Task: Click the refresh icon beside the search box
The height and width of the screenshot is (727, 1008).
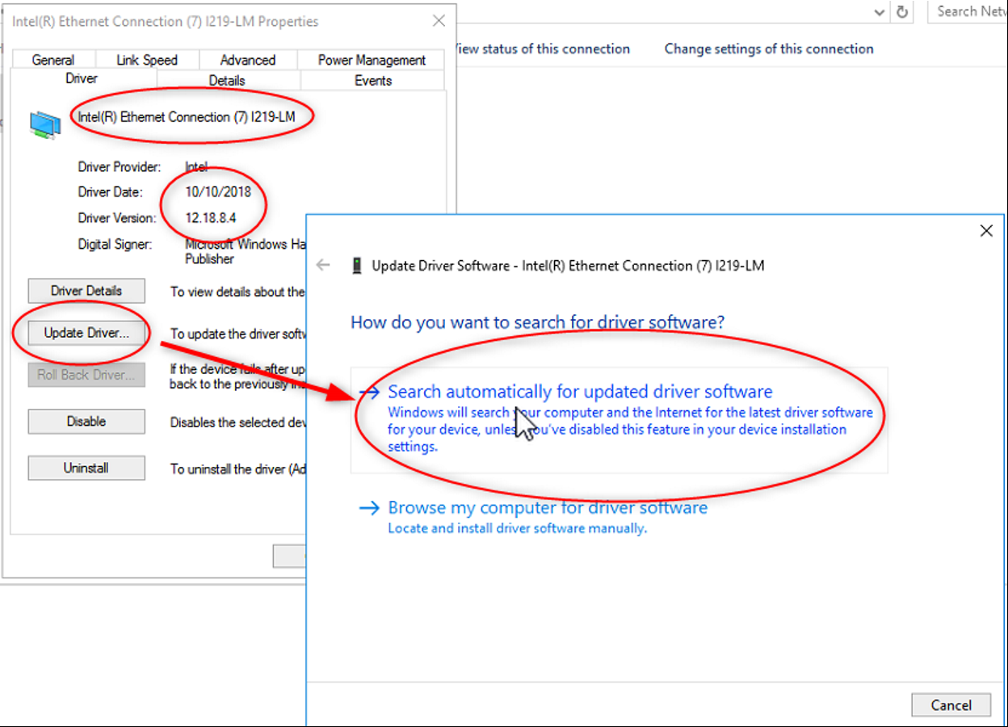Action: (902, 12)
